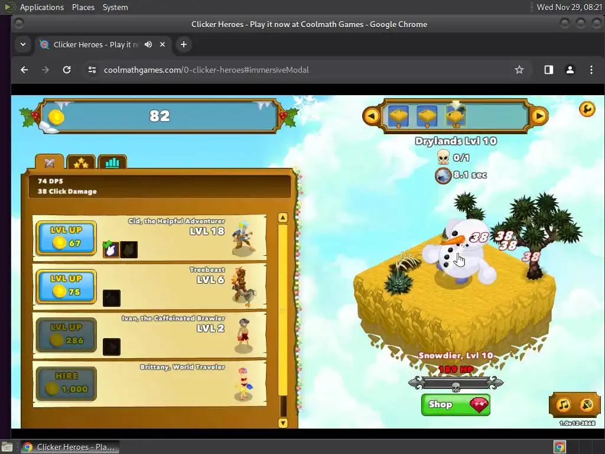Click the gold coin icon in counter

click(x=56, y=117)
